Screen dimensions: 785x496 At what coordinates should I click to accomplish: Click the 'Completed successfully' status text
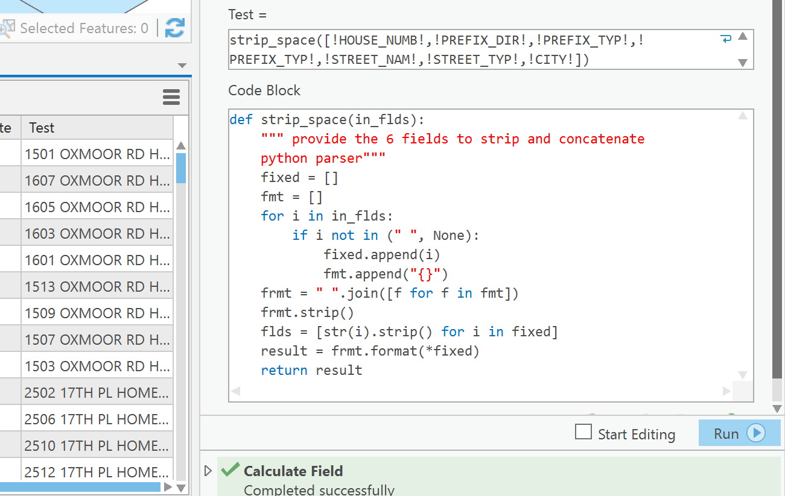[x=319, y=490]
